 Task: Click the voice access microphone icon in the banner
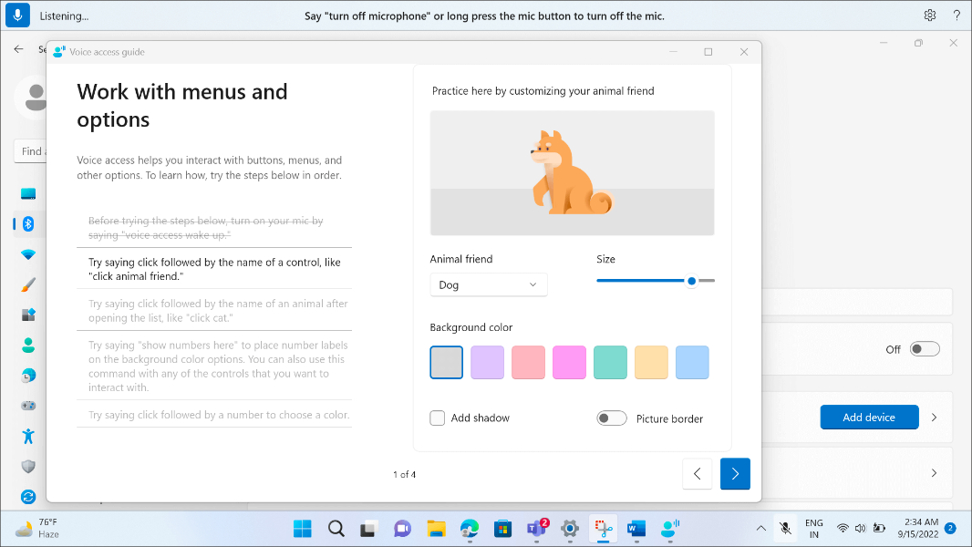(x=17, y=15)
